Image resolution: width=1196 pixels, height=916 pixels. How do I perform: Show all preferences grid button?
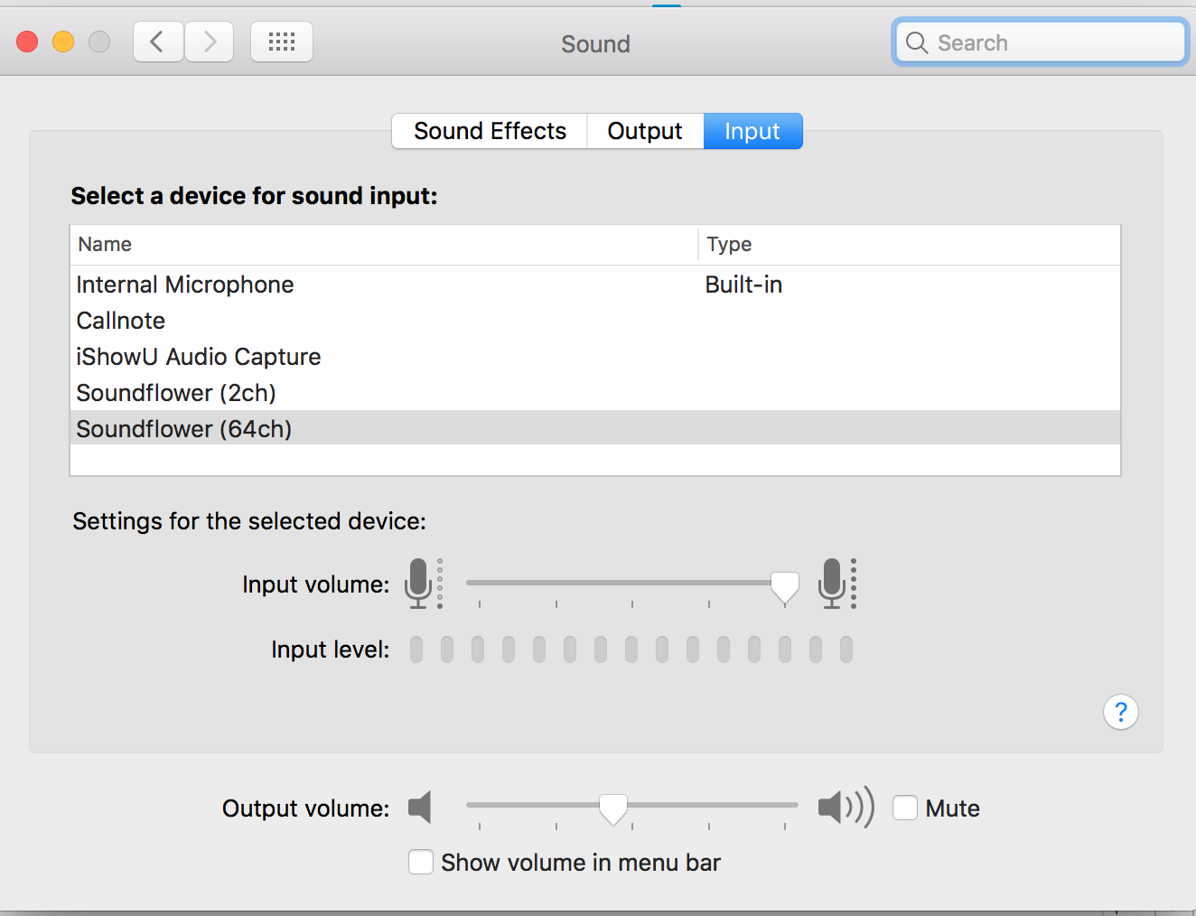tap(282, 42)
